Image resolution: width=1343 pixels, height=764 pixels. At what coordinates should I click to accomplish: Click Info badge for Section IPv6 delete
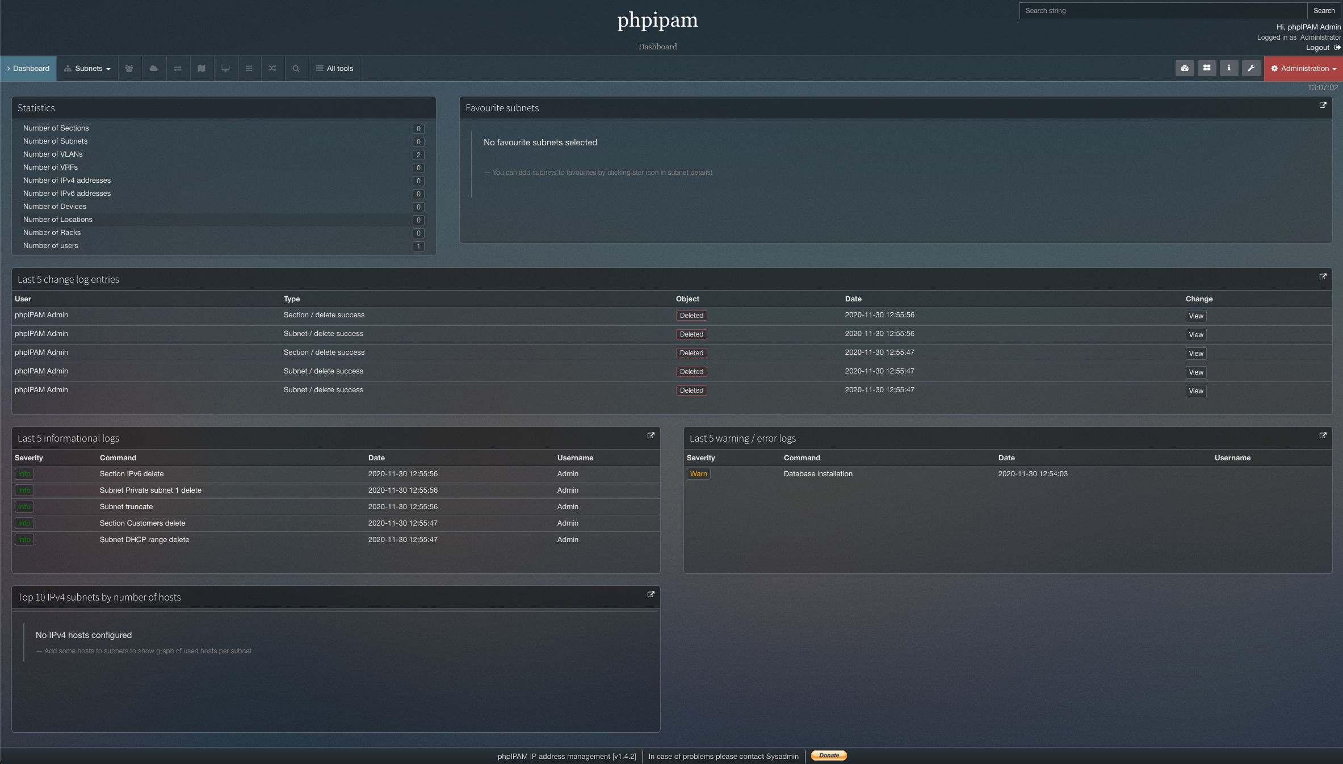pos(24,474)
